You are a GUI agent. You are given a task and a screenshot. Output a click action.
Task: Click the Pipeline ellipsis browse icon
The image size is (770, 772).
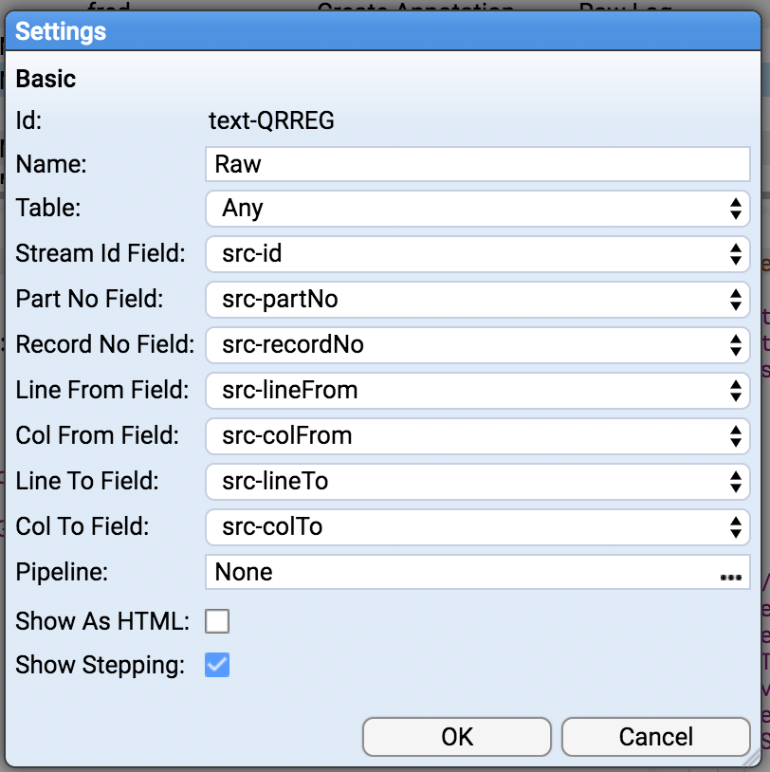730,575
